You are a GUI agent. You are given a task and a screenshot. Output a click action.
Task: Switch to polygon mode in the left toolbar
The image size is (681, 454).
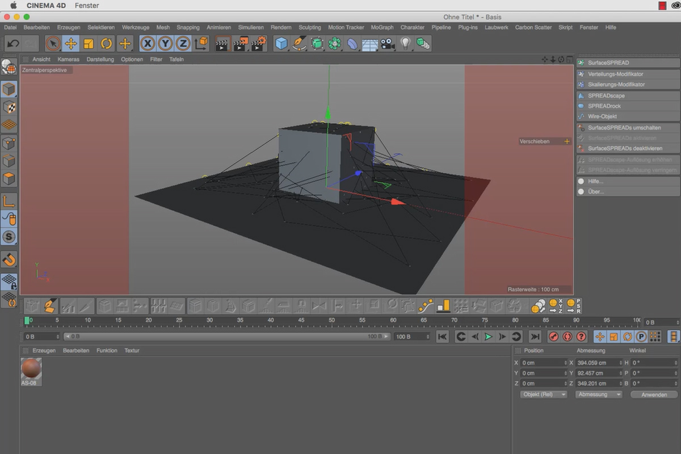(x=9, y=179)
